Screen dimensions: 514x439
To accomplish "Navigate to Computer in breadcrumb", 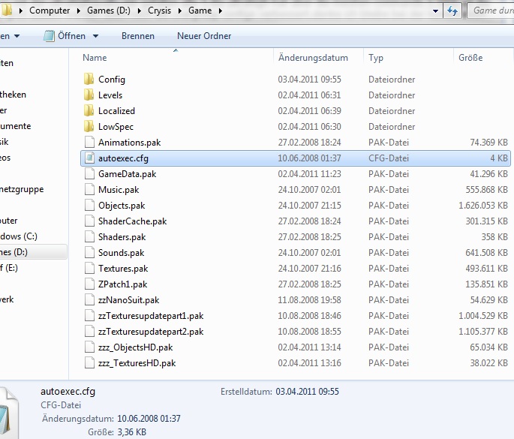I will pyautogui.click(x=50, y=11).
